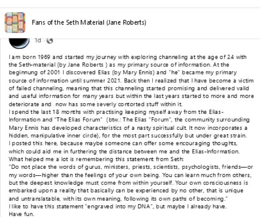Click the post author's dark round avatar
This screenshot has width=260, height=217.
coord(19,43)
